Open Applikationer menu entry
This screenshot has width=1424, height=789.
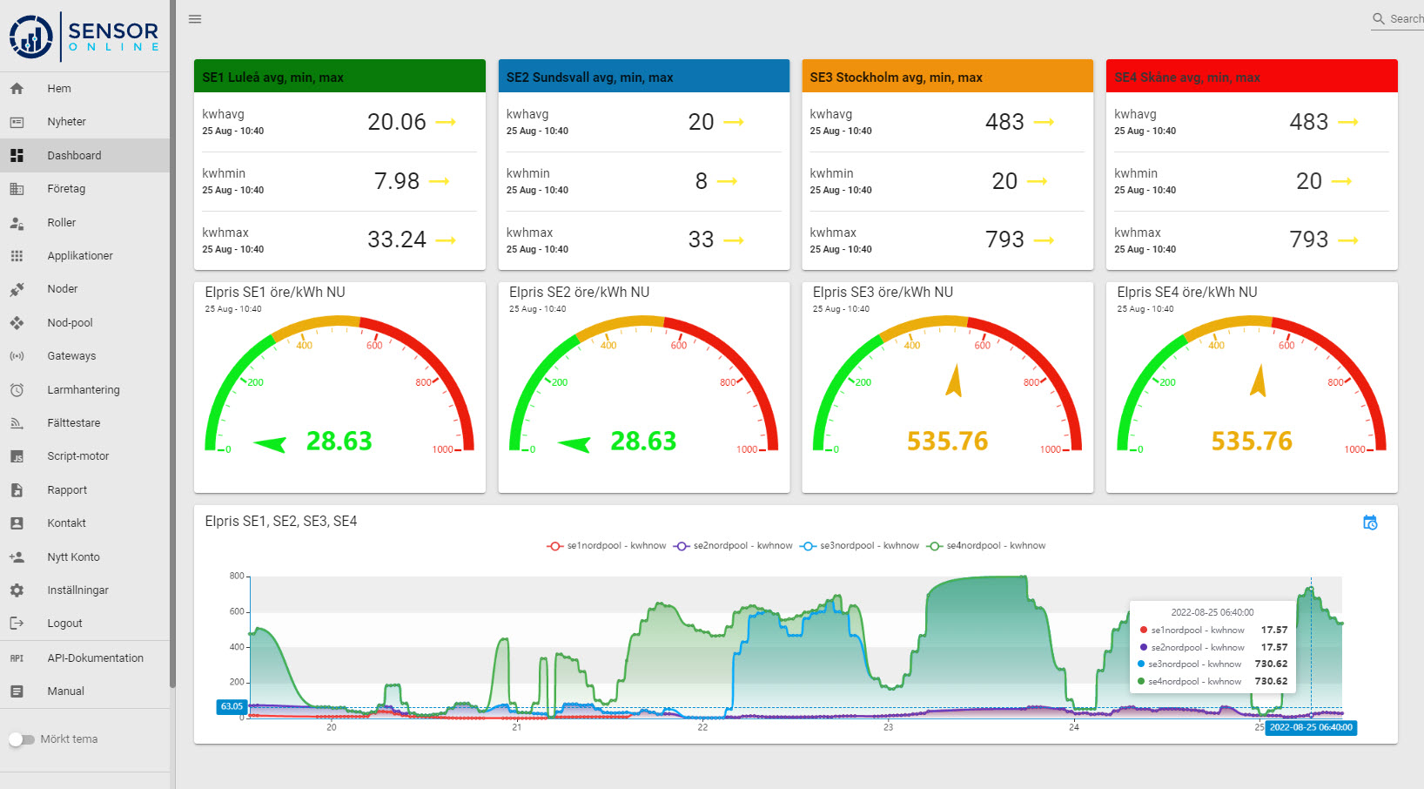point(84,256)
